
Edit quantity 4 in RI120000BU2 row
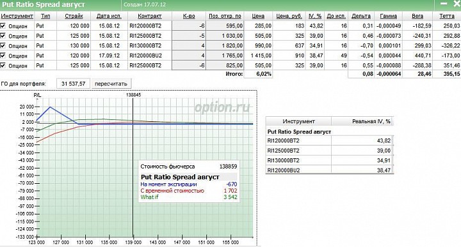click(x=189, y=56)
